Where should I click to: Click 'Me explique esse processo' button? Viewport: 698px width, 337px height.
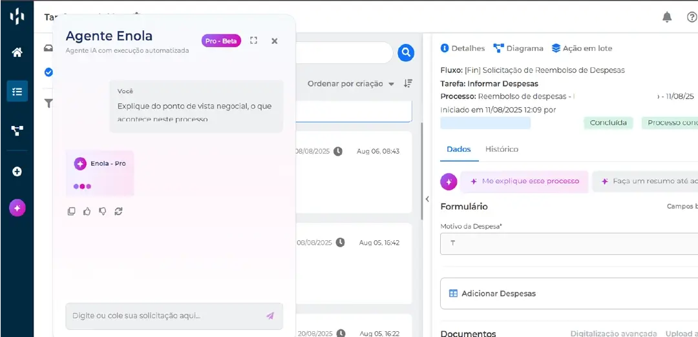[x=524, y=181]
